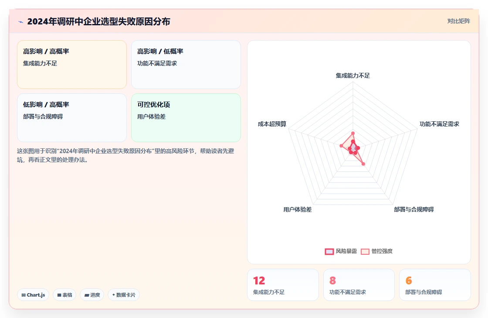Click the 进度 tag chip

tap(92, 294)
